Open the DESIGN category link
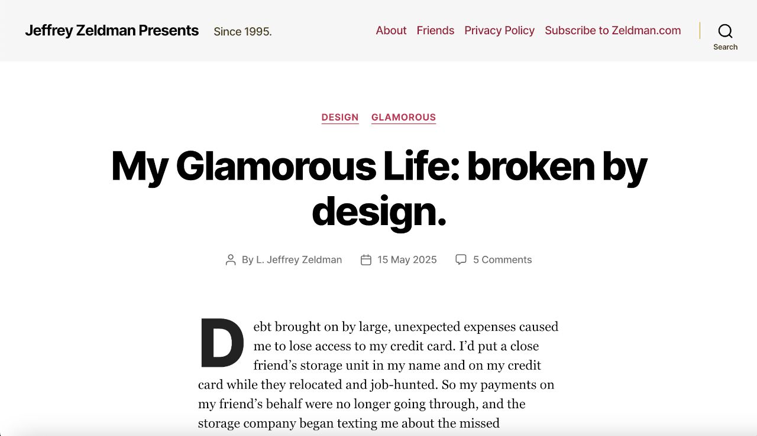Image resolution: width=757 pixels, height=436 pixels. click(x=340, y=118)
